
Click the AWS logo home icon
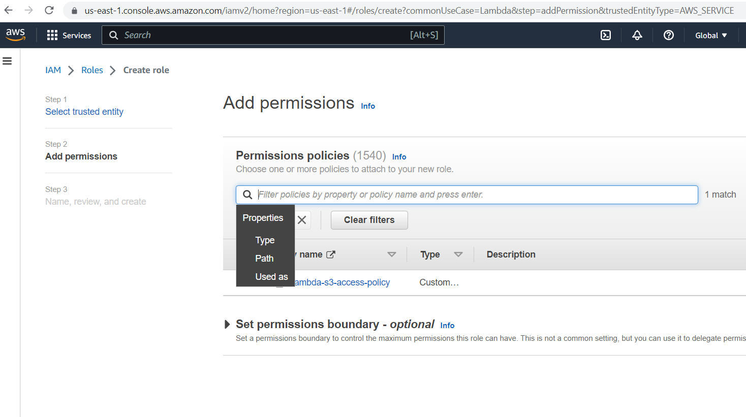coord(15,35)
